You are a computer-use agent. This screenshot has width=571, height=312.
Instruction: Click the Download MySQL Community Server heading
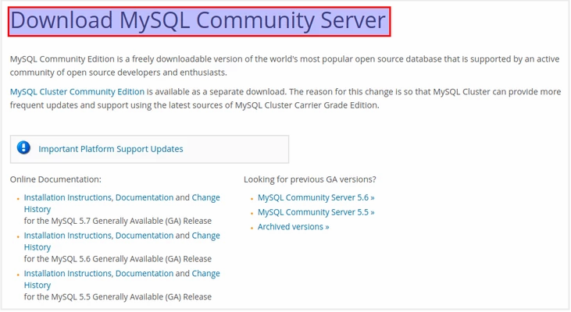(x=199, y=21)
